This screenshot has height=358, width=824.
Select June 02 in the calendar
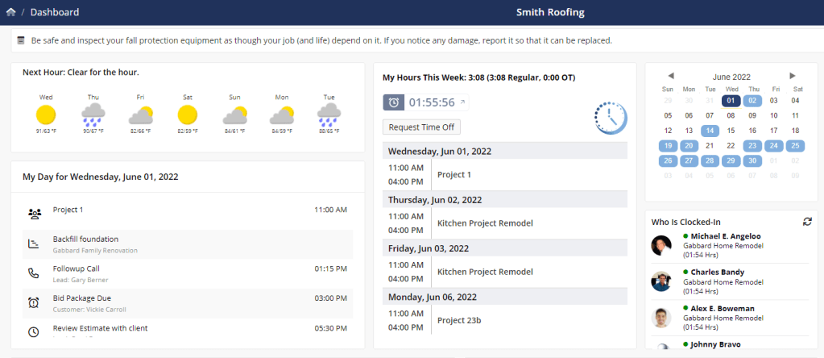coord(752,101)
